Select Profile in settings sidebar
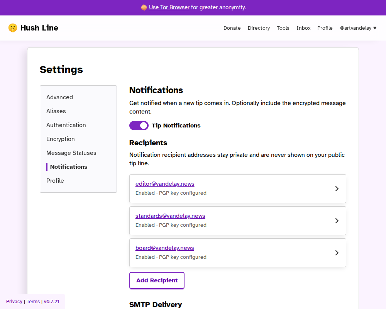The width and height of the screenshot is (386, 309). (55, 181)
